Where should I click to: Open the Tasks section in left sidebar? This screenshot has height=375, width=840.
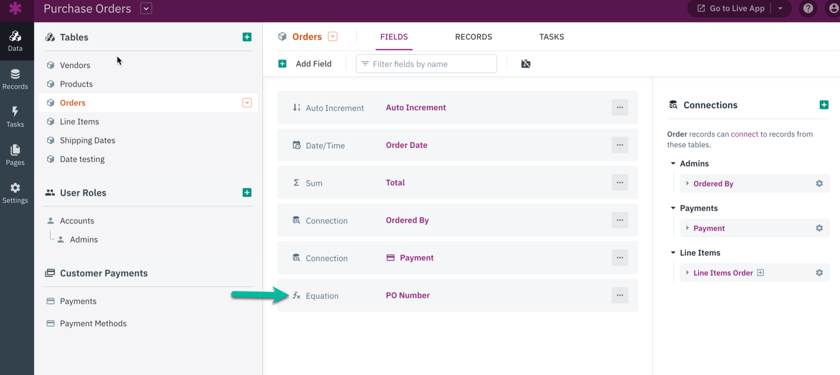click(15, 116)
